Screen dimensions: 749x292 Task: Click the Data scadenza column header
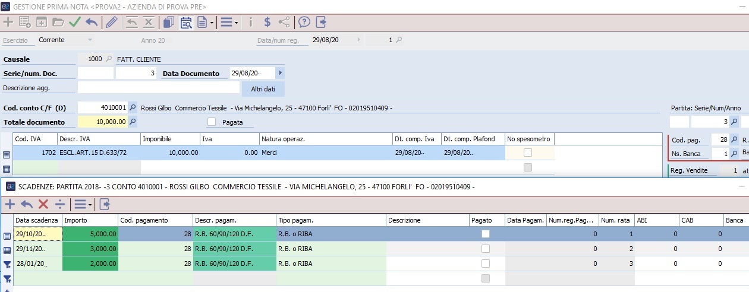click(x=37, y=220)
